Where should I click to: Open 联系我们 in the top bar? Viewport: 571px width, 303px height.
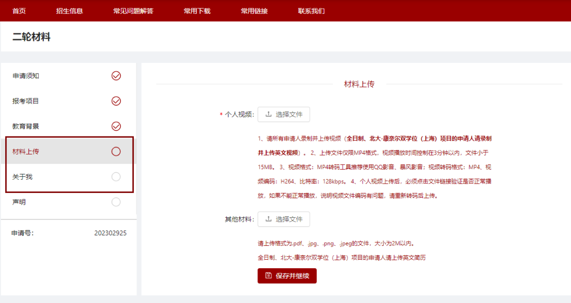coord(311,11)
